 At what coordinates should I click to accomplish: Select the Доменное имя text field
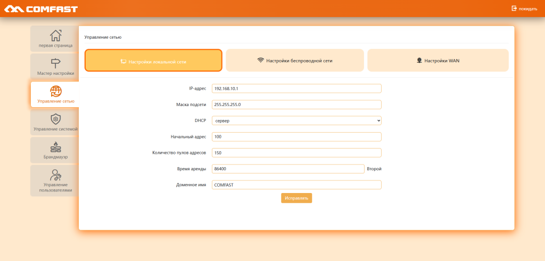296,185
